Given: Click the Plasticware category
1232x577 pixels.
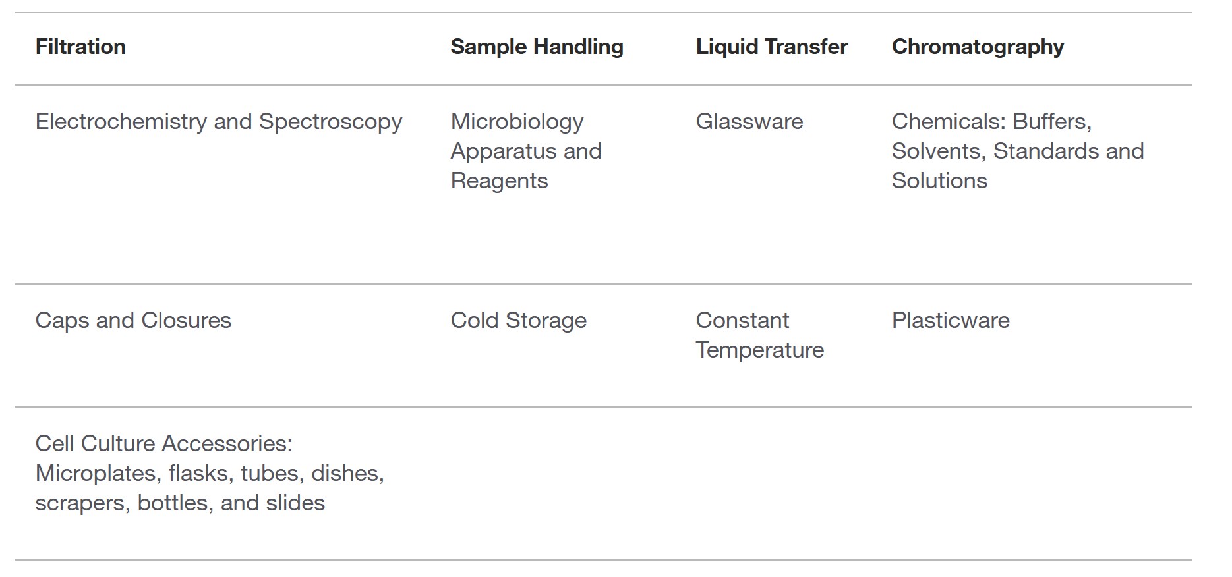Looking at the screenshot, I should [x=950, y=321].
